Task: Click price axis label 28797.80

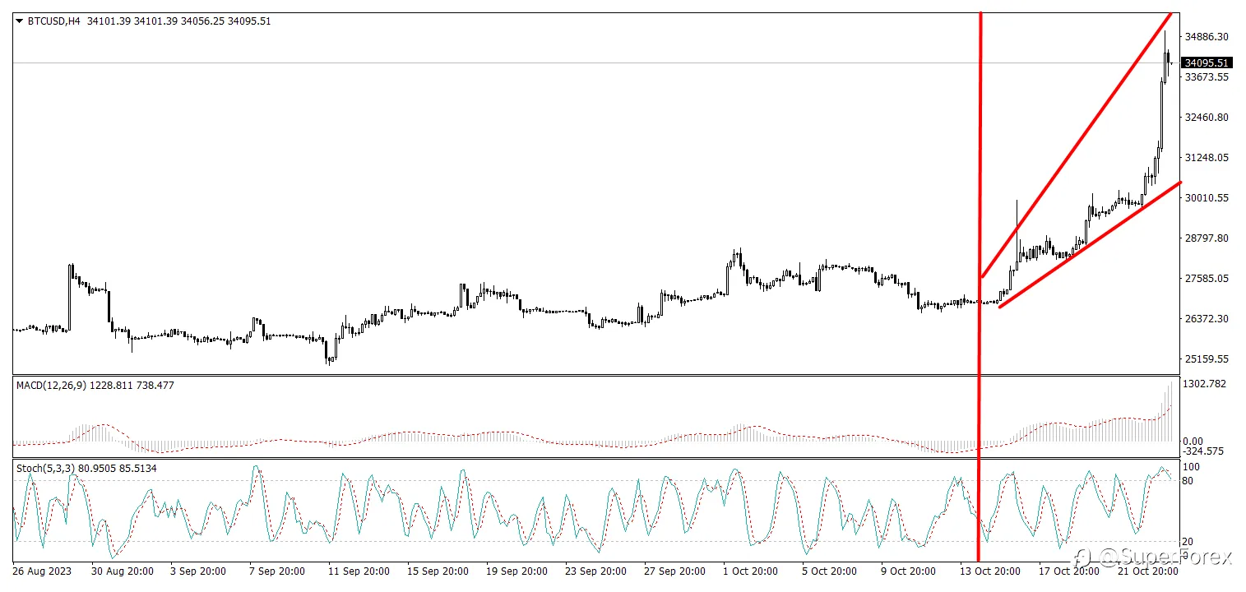Action: (x=1207, y=238)
